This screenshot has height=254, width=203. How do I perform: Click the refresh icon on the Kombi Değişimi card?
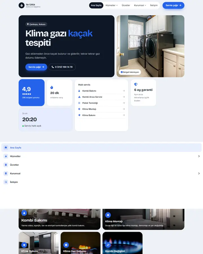click(108, 245)
